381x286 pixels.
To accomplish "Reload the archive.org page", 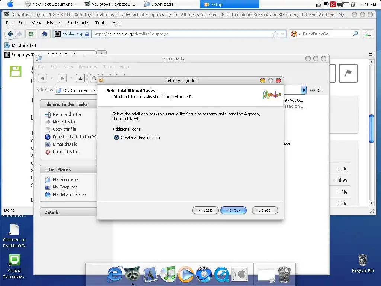I will pos(31,34).
